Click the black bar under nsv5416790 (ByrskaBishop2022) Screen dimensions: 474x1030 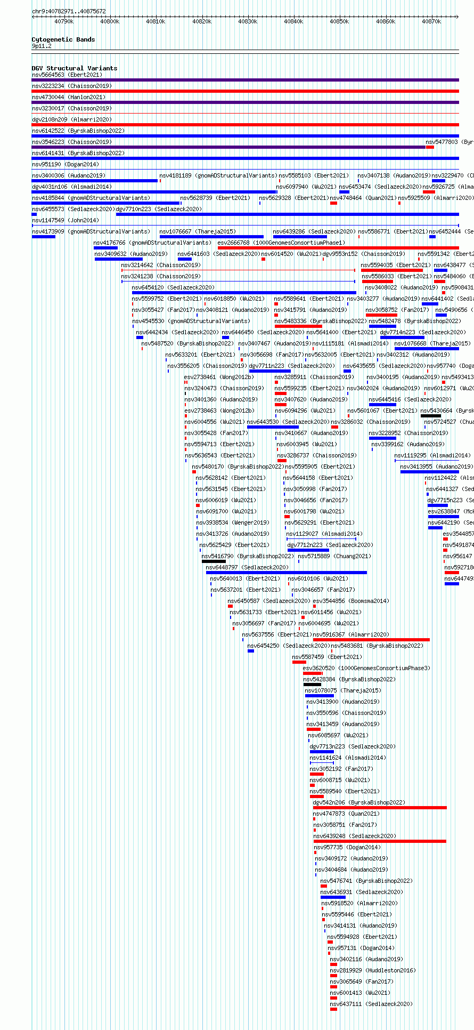pos(214,561)
